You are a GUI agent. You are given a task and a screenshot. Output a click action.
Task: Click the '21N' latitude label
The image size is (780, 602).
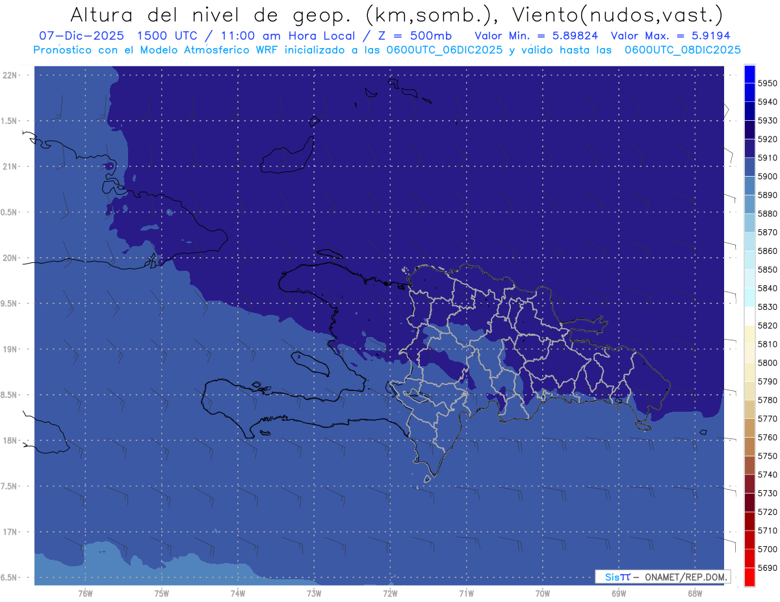pyautogui.click(x=10, y=166)
